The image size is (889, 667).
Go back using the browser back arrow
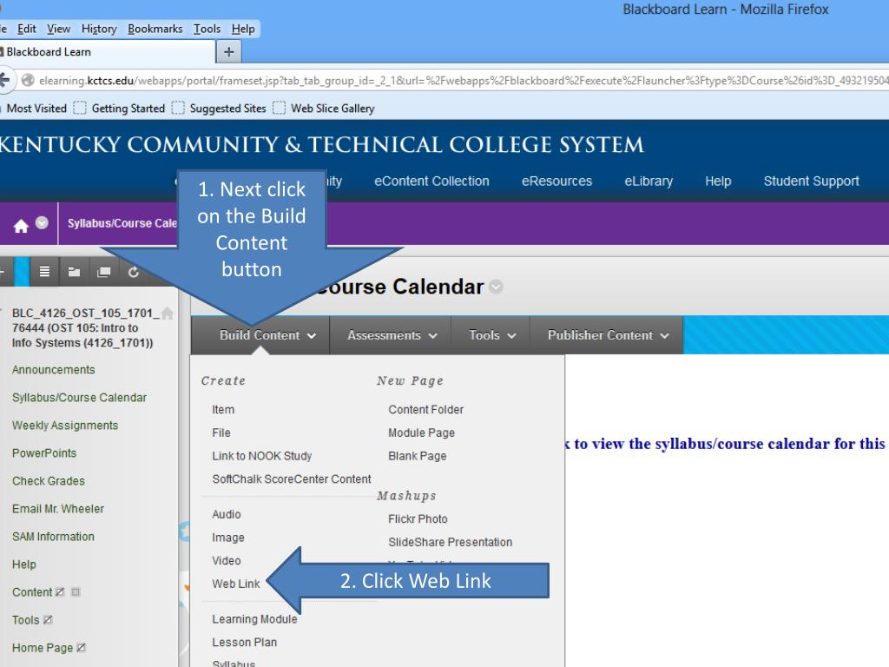point(4,80)
